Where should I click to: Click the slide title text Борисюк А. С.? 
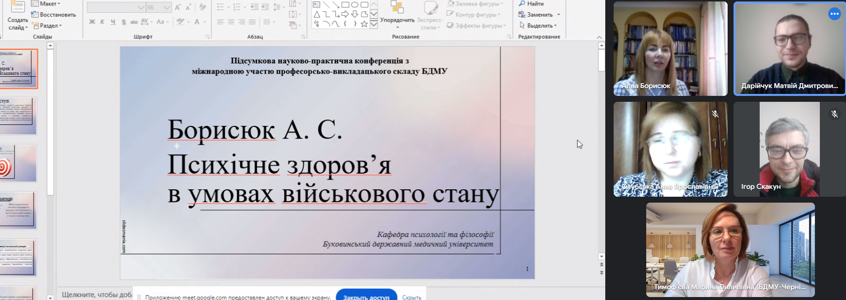[x=255, y=130]
